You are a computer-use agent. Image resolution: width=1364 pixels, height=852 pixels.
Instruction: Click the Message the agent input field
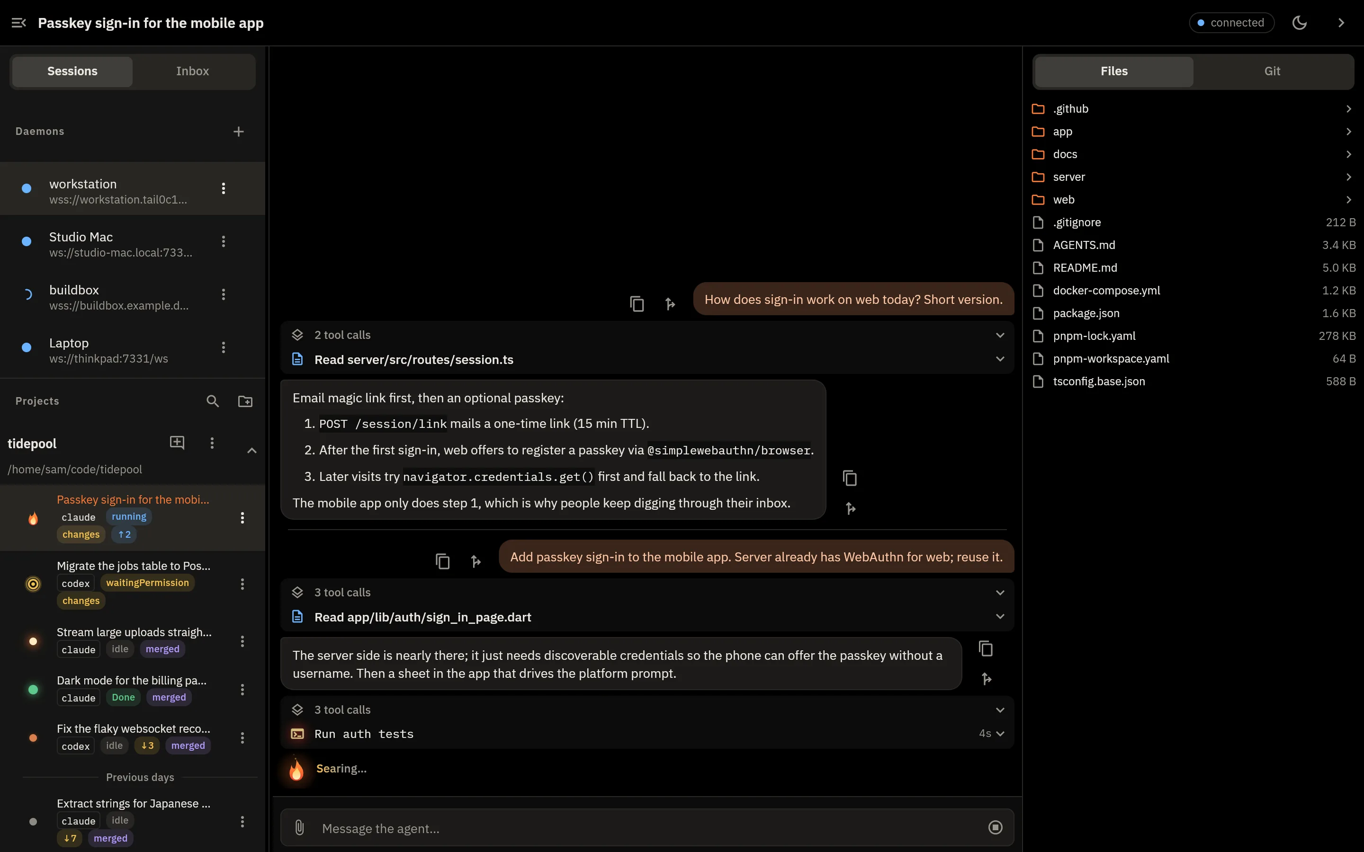point(647,828)
